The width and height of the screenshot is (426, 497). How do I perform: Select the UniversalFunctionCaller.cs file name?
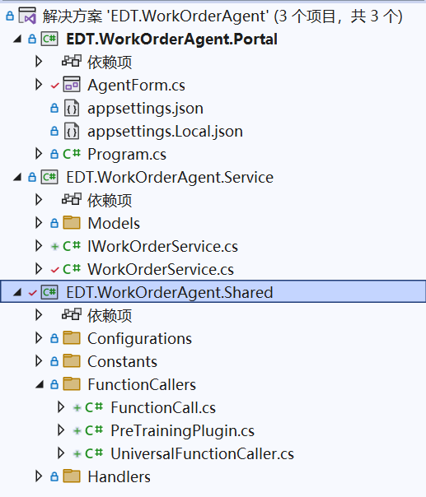click(x=202, y=453)
